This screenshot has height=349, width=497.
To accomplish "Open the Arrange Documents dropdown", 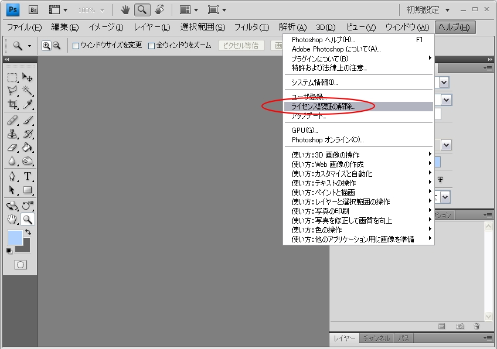I will (189, 10).
